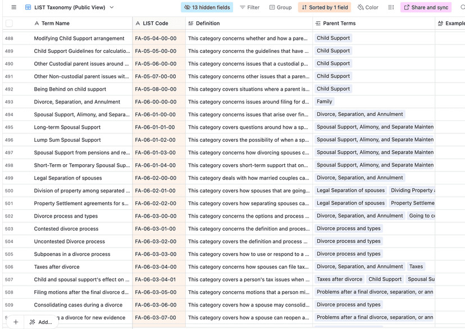Select the Child Support tag in row 488
Screen dimensions: 465x329
pyautogui.click(x=334, y=38)
